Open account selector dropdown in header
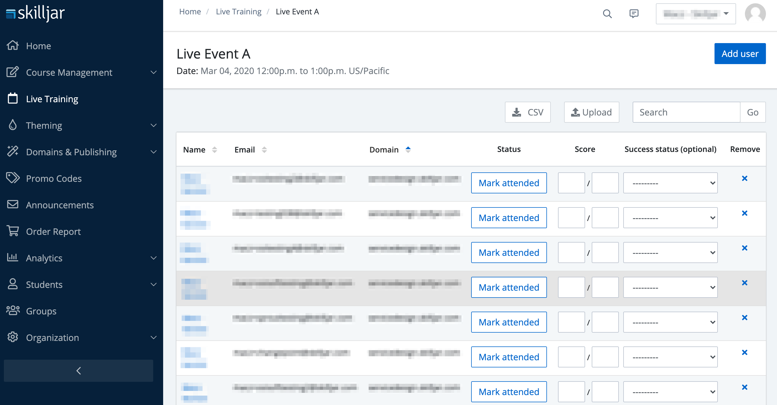The image size is (777, 405). click(x=695, y=14)
